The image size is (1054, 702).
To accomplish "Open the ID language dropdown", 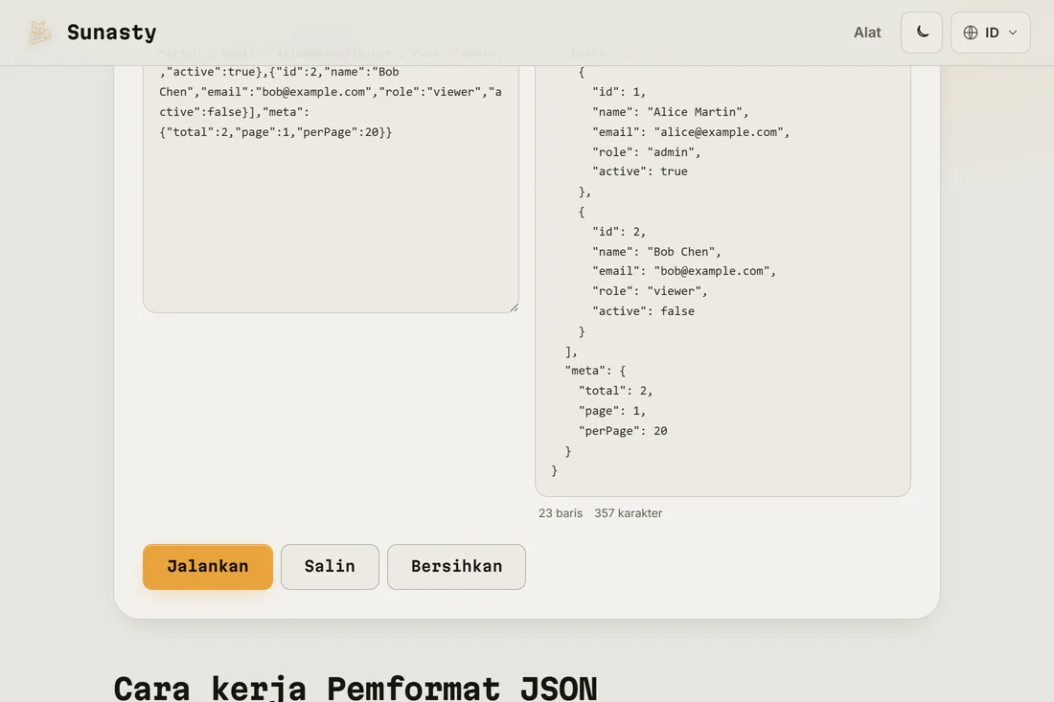I will (x=990, y=33).
